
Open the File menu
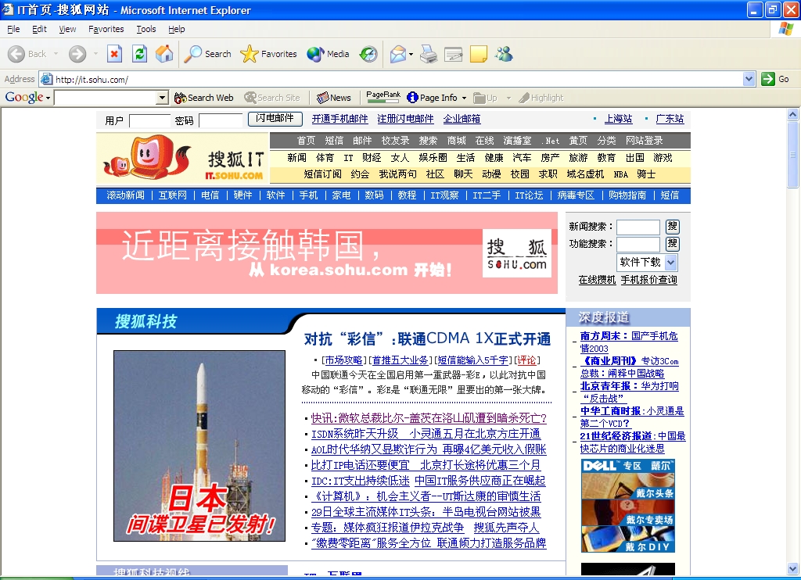(14, 29)
